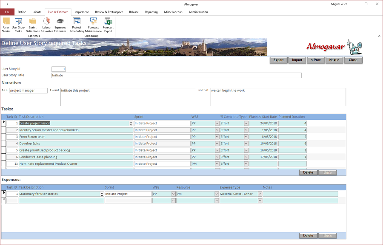The image size is (383, 245).
Task: Go to previous user story with Prev
Action: [316, 60]
